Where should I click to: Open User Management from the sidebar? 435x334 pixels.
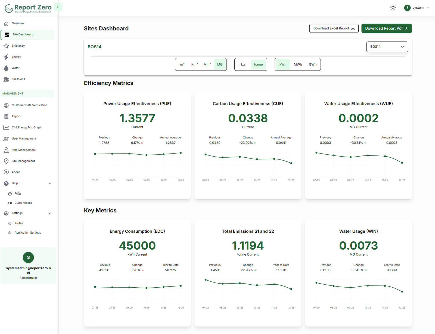(x=24, y=139)
